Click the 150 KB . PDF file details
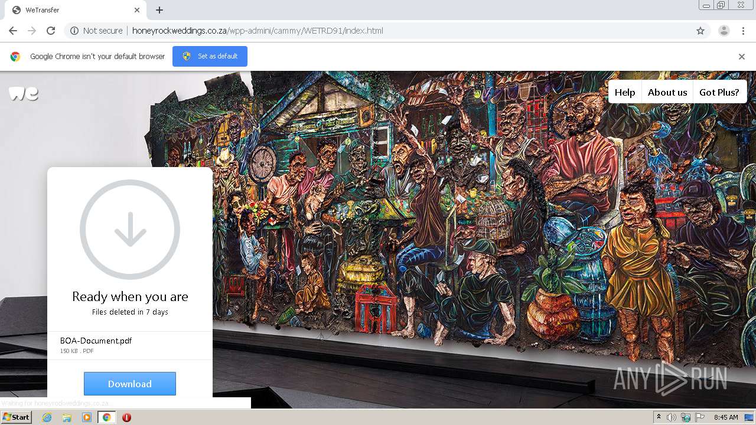Viewport: 756px width, 425px height. 77,351
